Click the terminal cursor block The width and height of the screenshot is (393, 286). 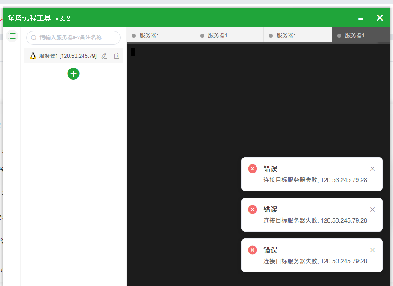tap(133, 52)
